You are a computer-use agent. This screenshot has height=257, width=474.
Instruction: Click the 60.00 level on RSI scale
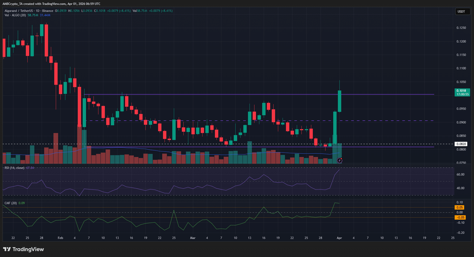[x=460, y=175]
